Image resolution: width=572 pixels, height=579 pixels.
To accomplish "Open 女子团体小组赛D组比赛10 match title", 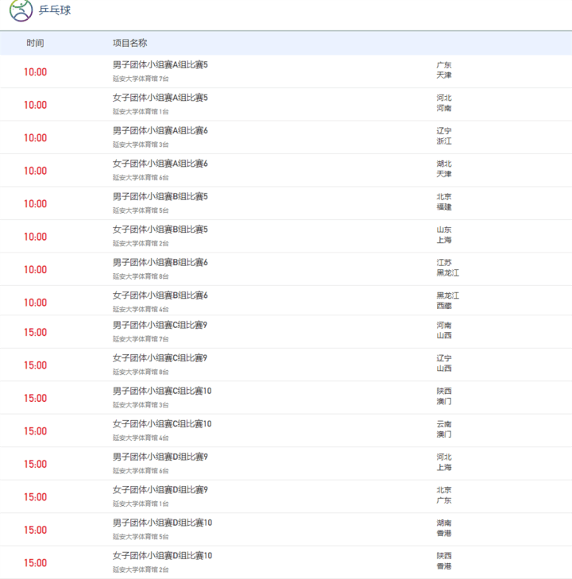I will (163, 555).
